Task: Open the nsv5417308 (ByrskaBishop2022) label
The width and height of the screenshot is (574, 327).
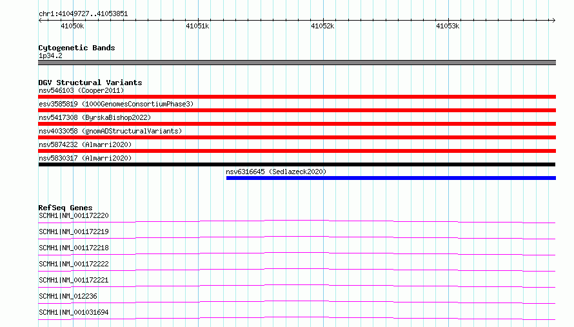Action: pyautogui.click(x=95, y=117)
